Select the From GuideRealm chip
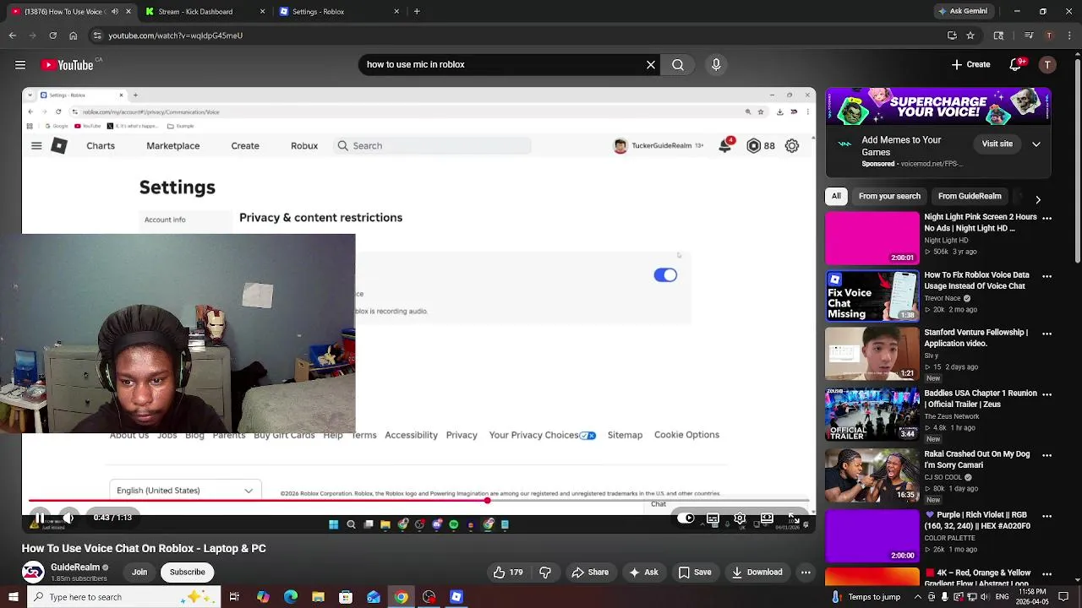The image size is (1082, 608). 970,196
